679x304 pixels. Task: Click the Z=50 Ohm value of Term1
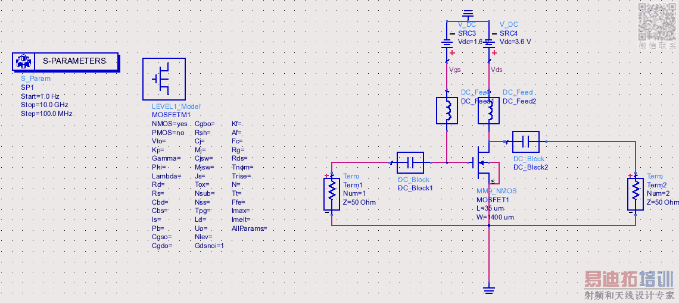[x=359, y=202]
